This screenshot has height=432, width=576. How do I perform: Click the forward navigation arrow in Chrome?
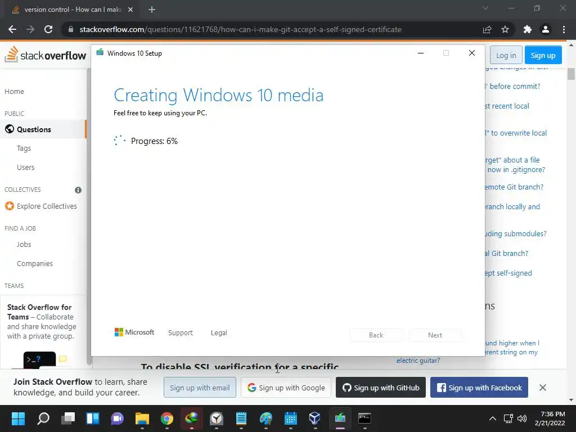[x=30, y=29]
